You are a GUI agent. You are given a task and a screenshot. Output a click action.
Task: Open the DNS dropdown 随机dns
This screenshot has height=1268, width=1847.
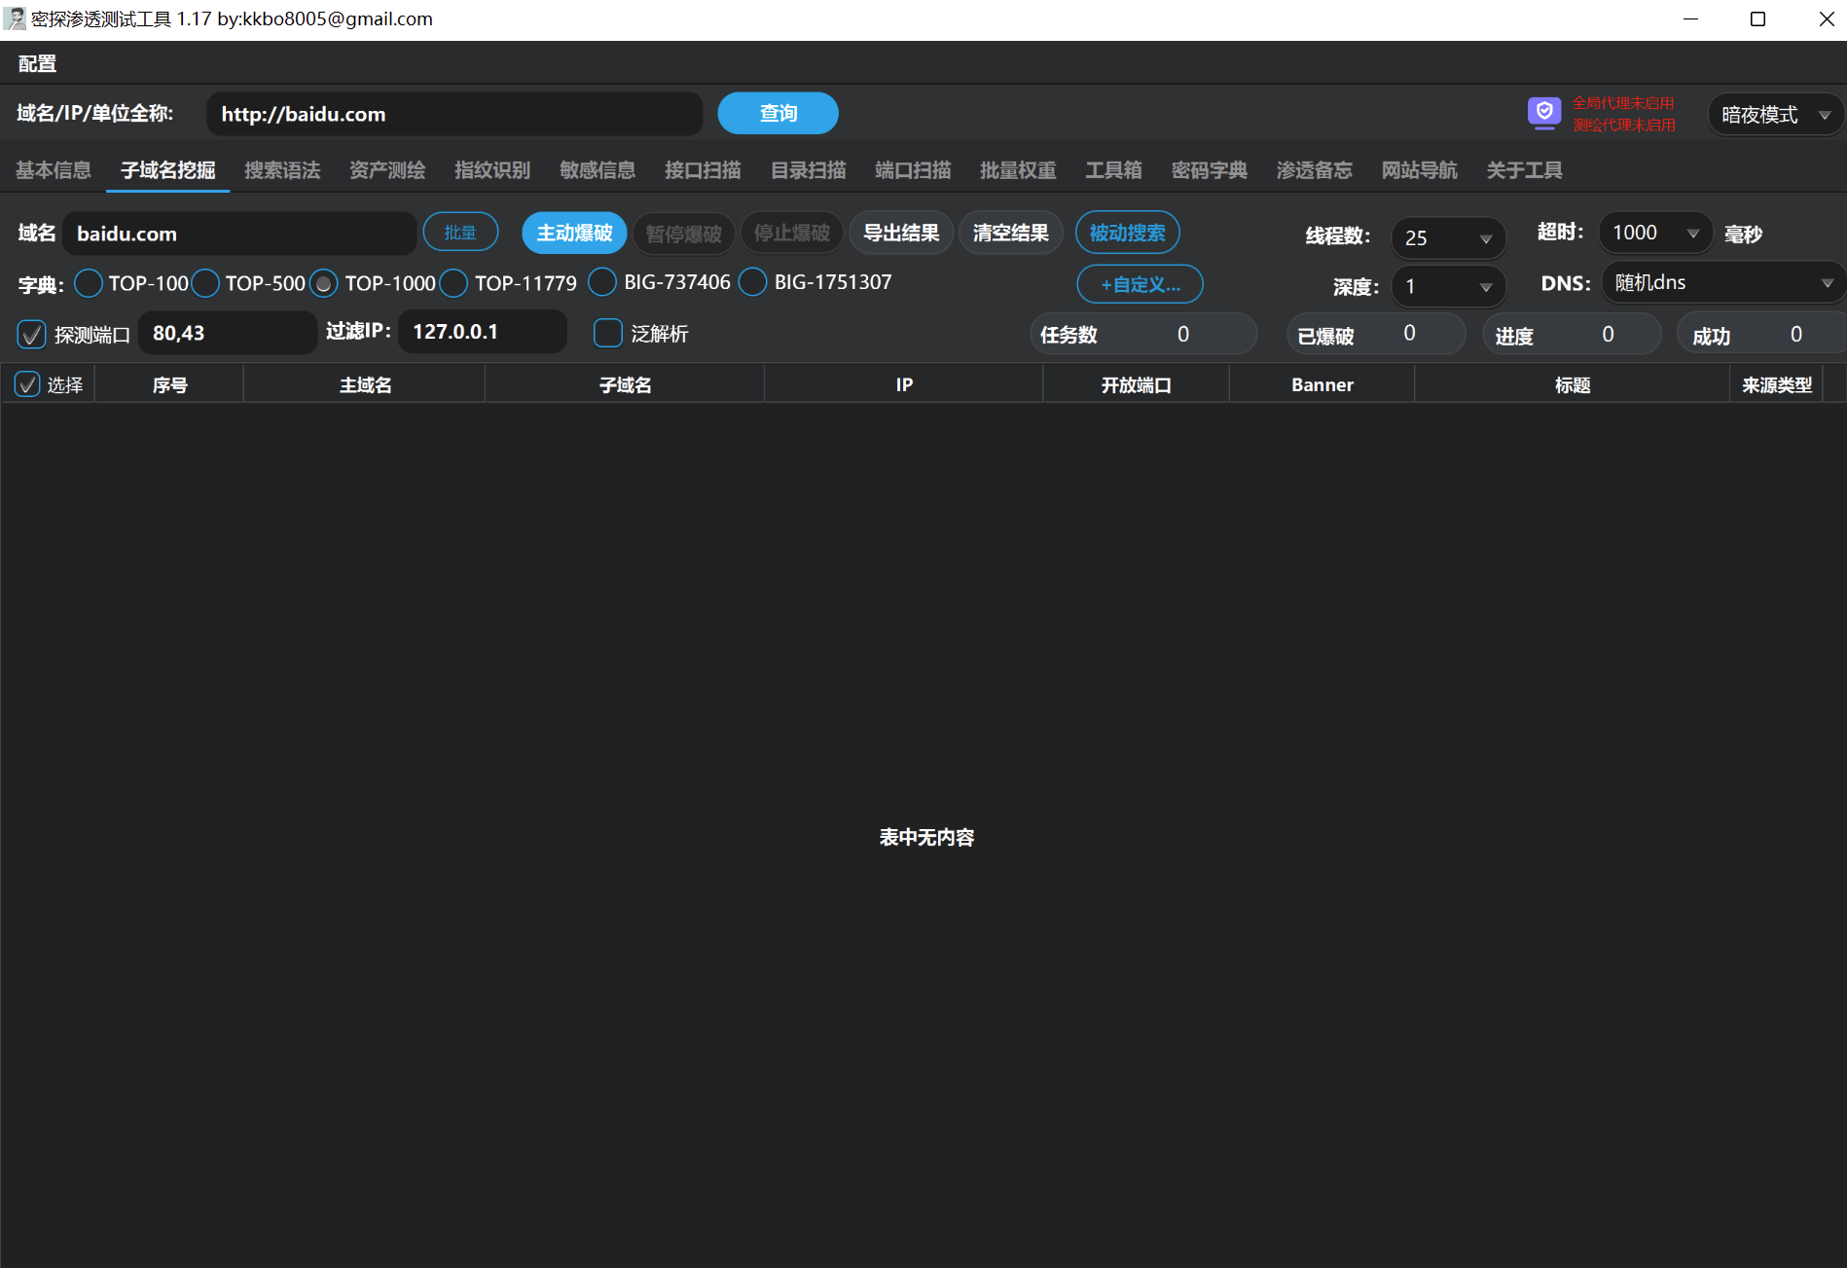coord(1722,282)
